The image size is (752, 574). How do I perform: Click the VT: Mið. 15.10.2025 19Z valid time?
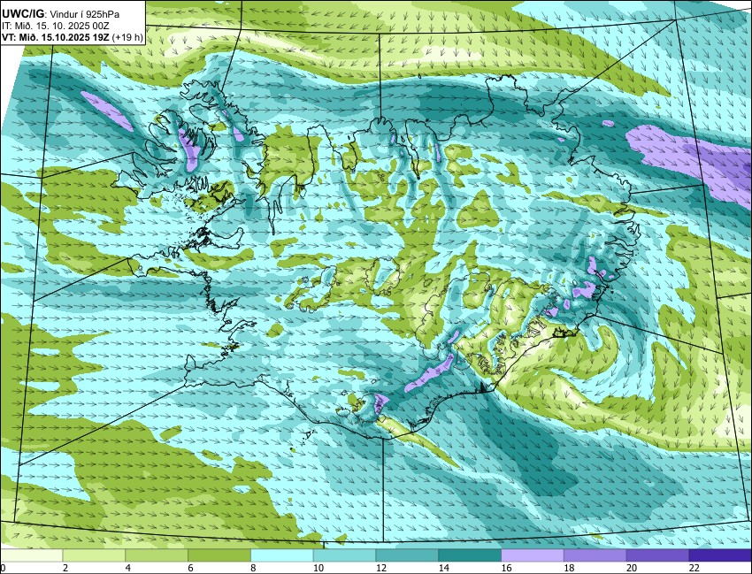click(56, 38)
